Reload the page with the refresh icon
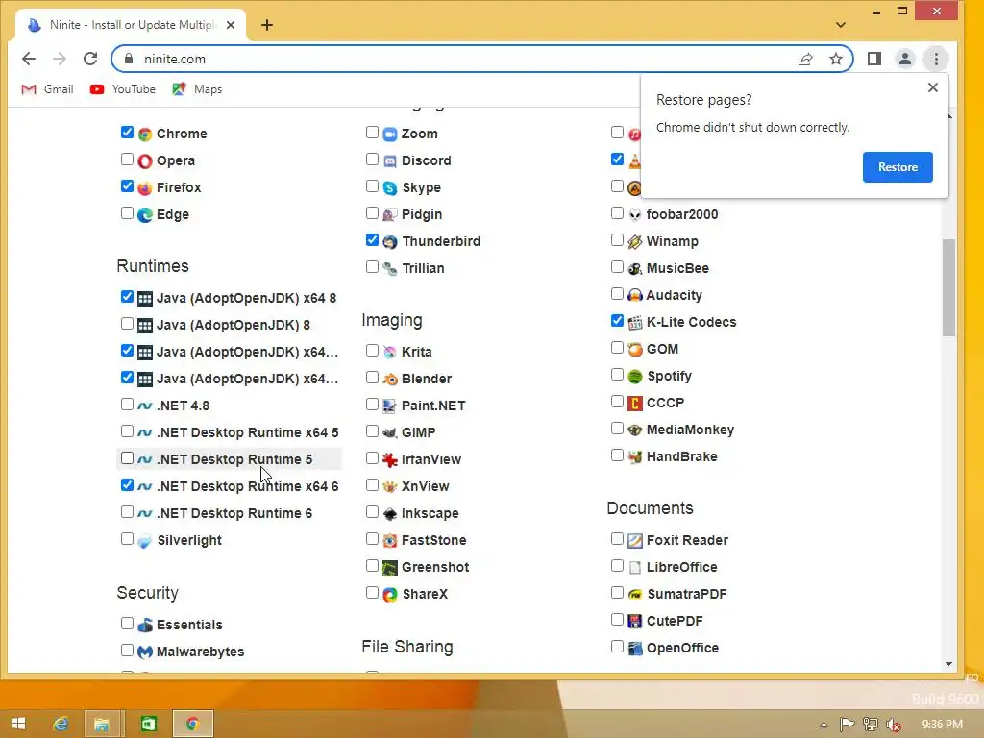 tap(90, 59)
